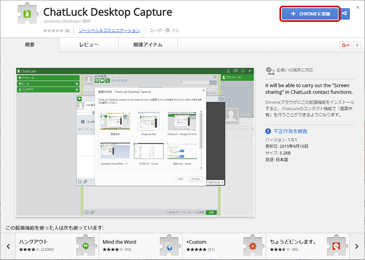The width and height of the screenshot is (365, 260).
Task: Add ChatLuck Desktop Capture to Chrome
Action: tap(310, 14)
